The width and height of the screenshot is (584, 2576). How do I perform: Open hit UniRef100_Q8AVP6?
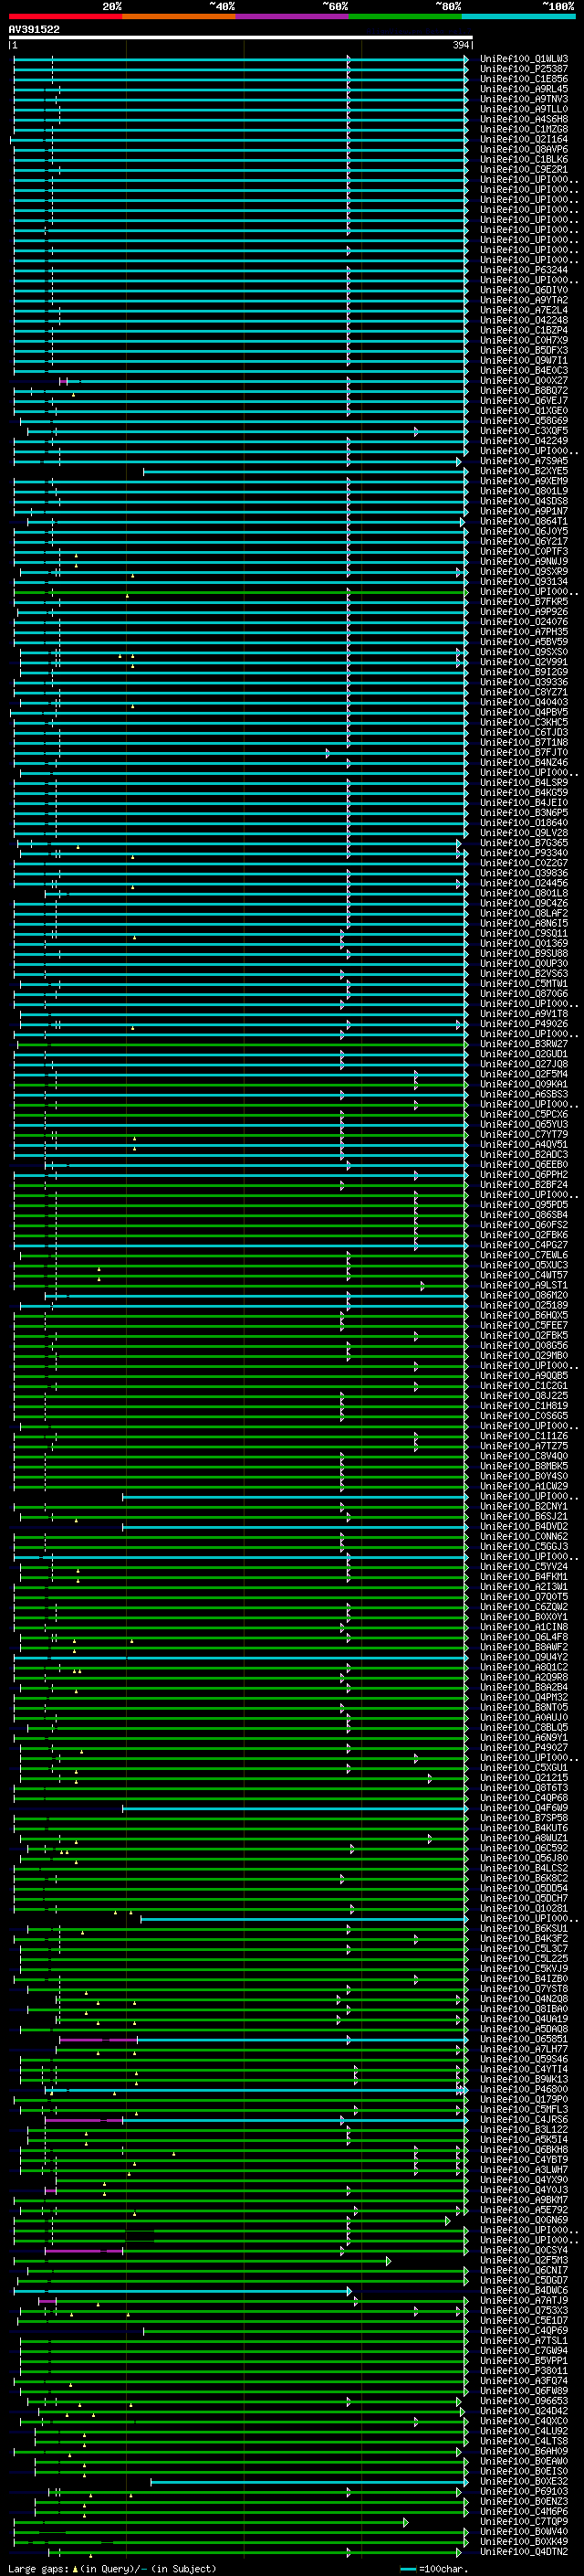(524, 149)
